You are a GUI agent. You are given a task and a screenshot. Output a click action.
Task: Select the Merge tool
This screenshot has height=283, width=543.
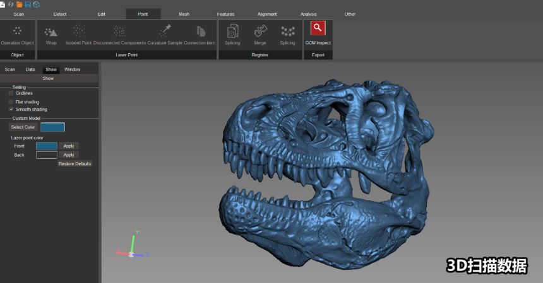260,35
